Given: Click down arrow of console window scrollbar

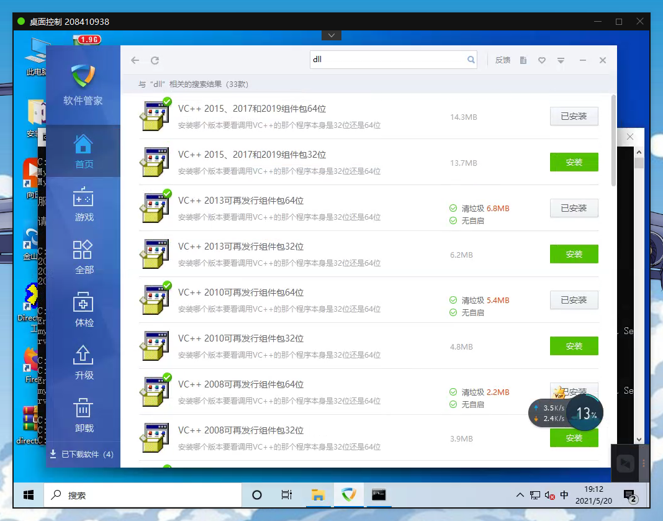Looking at the screenshot, I should coord(639,439).
